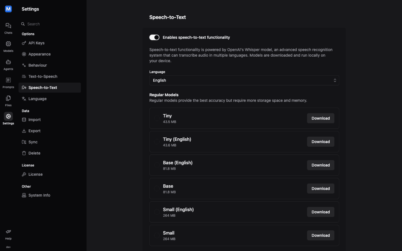Open the Files section icon
This screenshot has width=402, height=251.
tap(8, 98)
